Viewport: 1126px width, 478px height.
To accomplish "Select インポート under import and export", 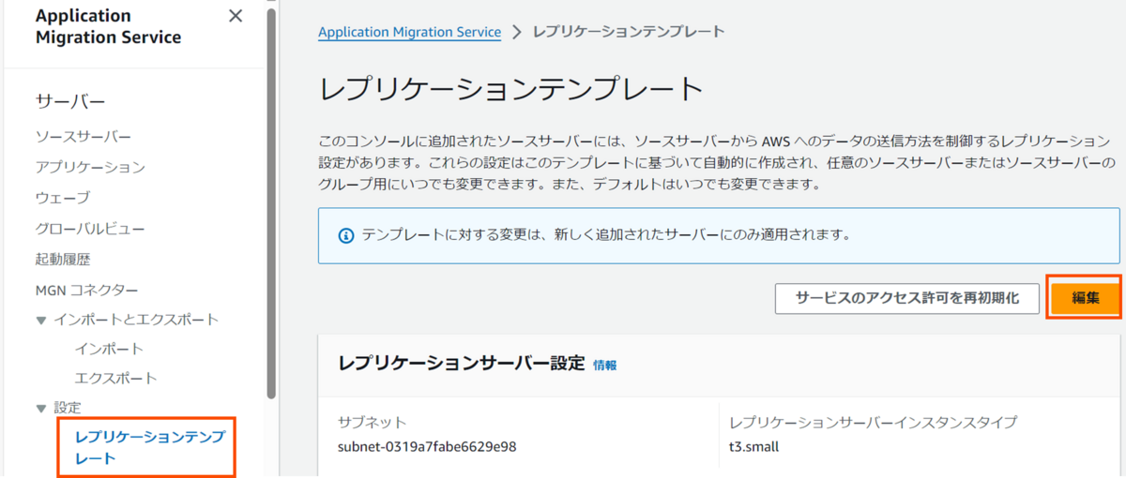I will click(109, 349).
